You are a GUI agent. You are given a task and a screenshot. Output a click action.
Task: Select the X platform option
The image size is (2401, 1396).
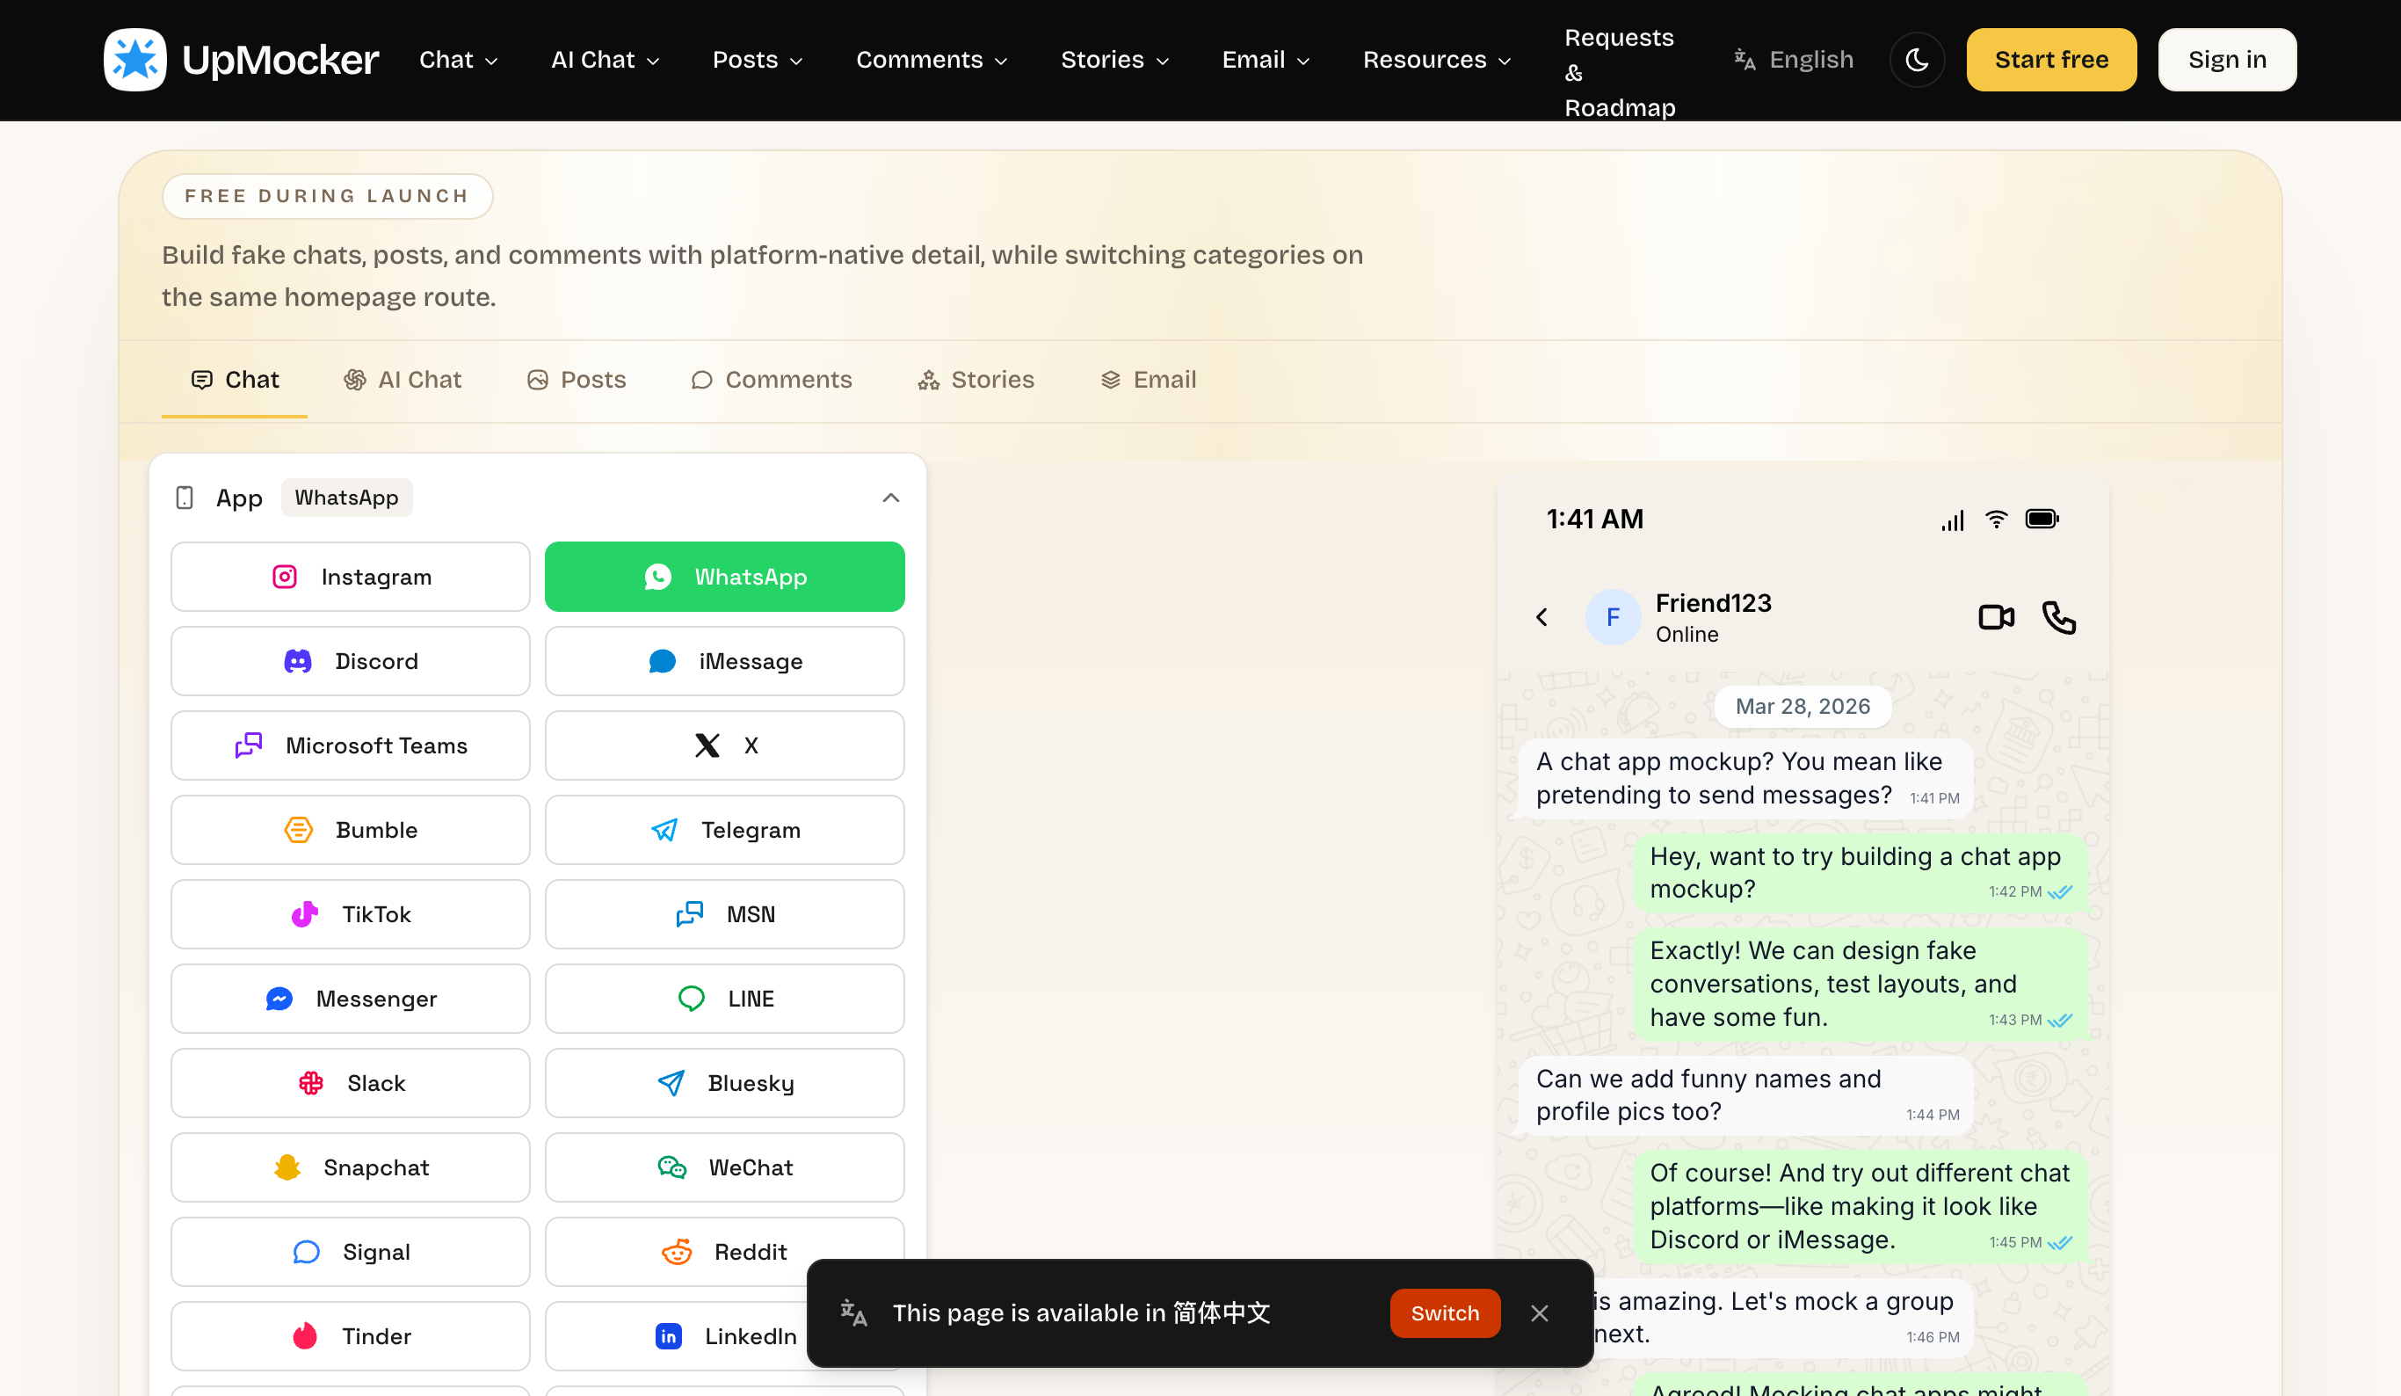point(724,745)
